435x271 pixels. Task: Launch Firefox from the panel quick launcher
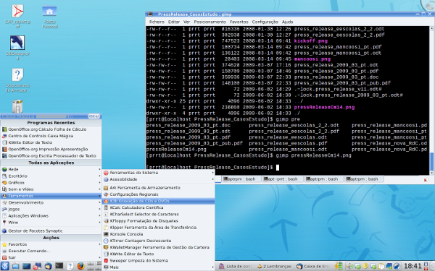tap(80, 266)
